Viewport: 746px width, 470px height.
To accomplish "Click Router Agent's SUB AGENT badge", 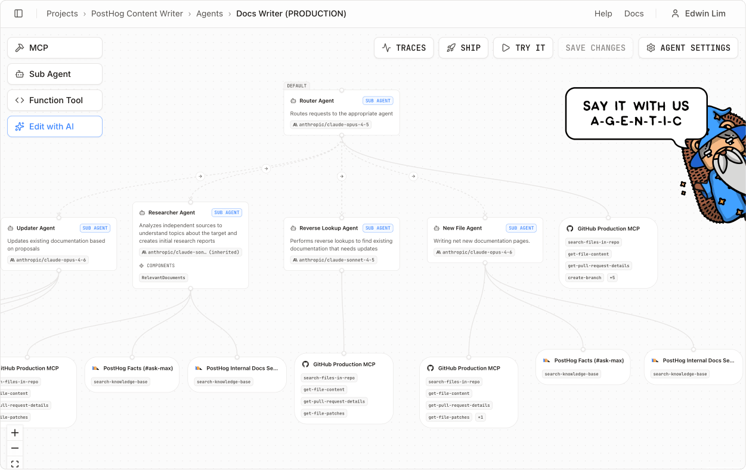I will pyautogui.click(x=378, y=101).
